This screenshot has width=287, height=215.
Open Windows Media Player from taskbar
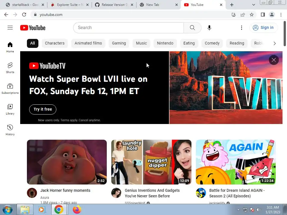coord(41,209)
